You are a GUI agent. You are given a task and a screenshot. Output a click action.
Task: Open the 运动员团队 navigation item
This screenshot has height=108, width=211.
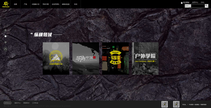click(56, 4)
